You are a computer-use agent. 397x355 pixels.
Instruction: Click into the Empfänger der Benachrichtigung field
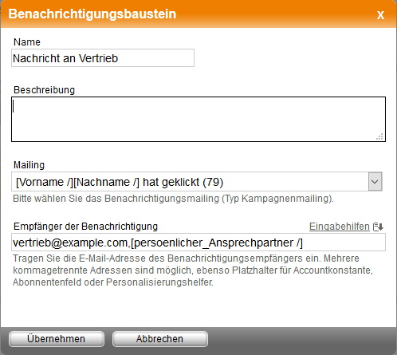click(198, 243)
